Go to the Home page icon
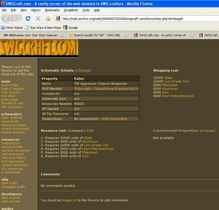Viewport: 219px width, 210px height. (x=48, y=19)
